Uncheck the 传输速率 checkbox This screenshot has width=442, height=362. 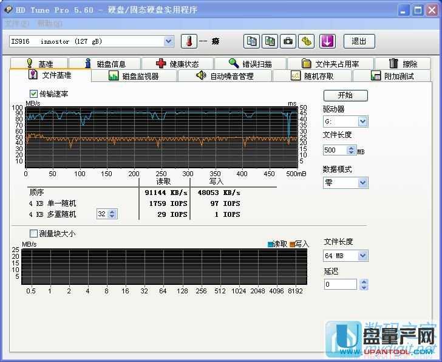(x=34, y=94)
